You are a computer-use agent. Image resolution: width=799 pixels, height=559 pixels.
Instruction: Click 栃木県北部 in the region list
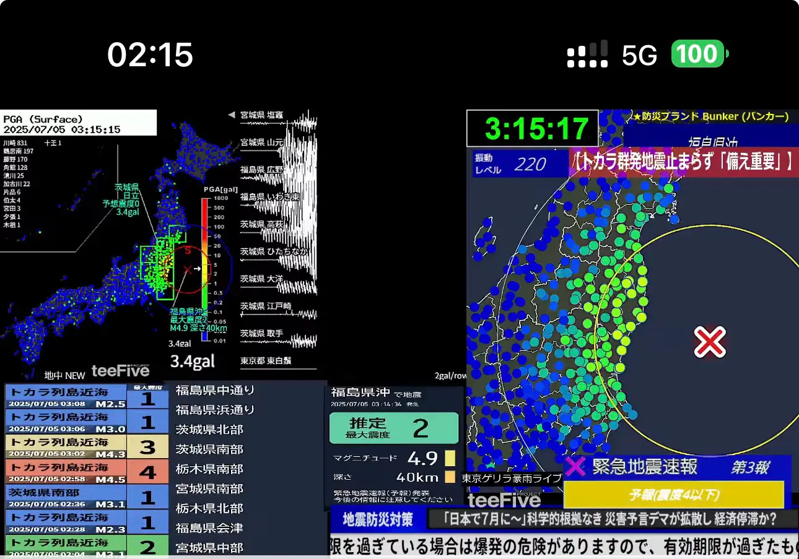209,509
